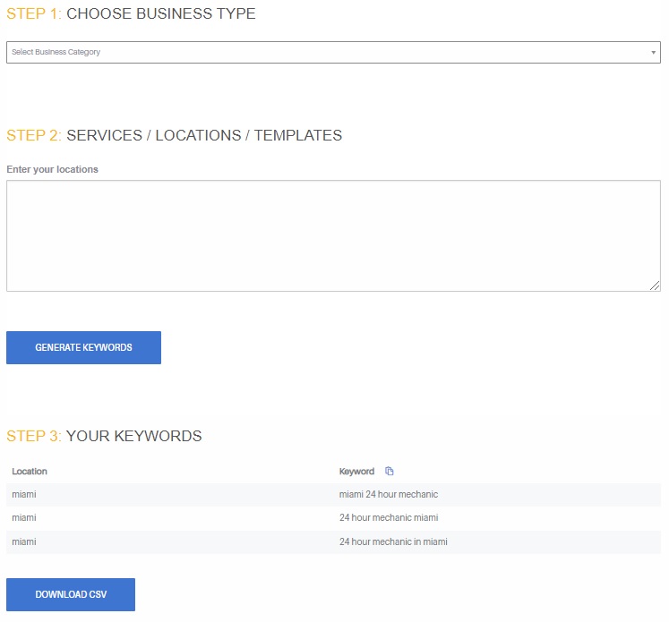Click the Step 1 Choose Business Type heading

point(131,13)
